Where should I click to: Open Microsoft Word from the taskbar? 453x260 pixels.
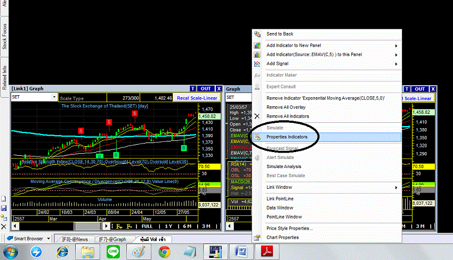point(241,251)
